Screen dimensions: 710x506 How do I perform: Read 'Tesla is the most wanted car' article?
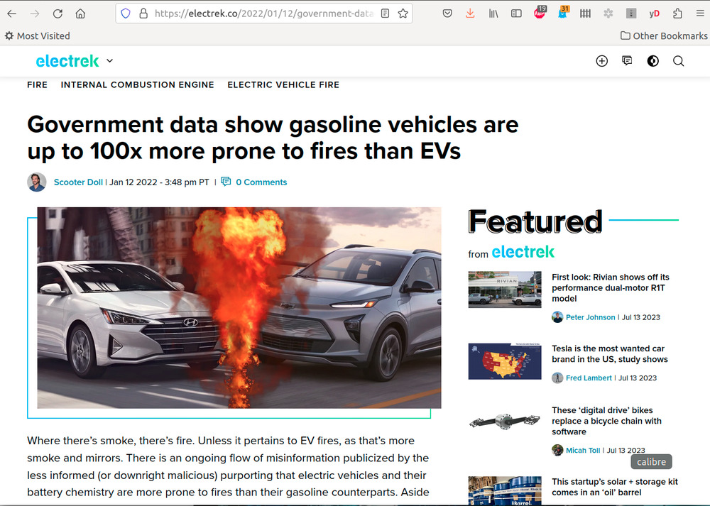[610, 354]
